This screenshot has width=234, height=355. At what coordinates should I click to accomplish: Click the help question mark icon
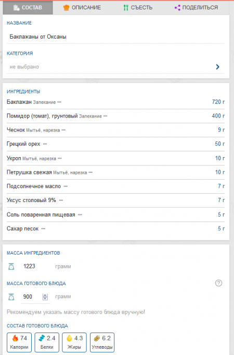click(218, 283)
